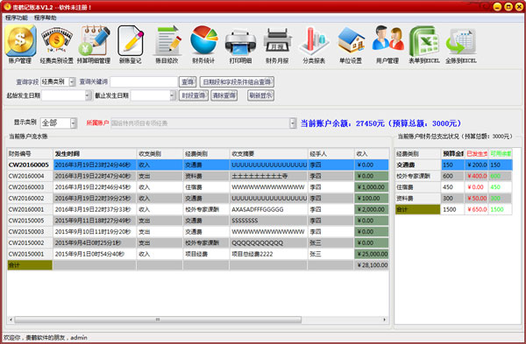This screenshot has width=526, height=344.
Task: Click the 新账登记 pencil icon
Action: point(130,41)
